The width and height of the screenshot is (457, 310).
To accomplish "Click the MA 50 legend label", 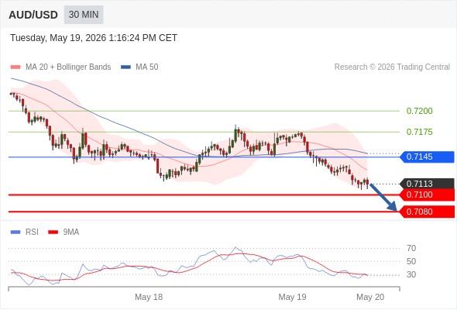I will (147, 67).
